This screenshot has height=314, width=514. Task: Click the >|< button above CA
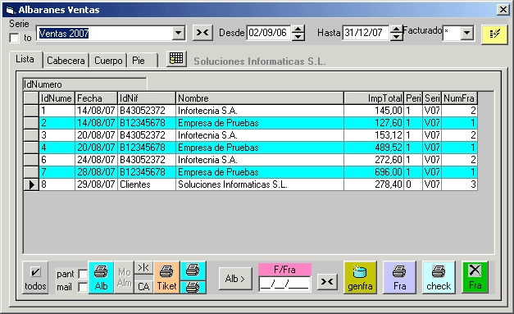(x=143, y=268)
